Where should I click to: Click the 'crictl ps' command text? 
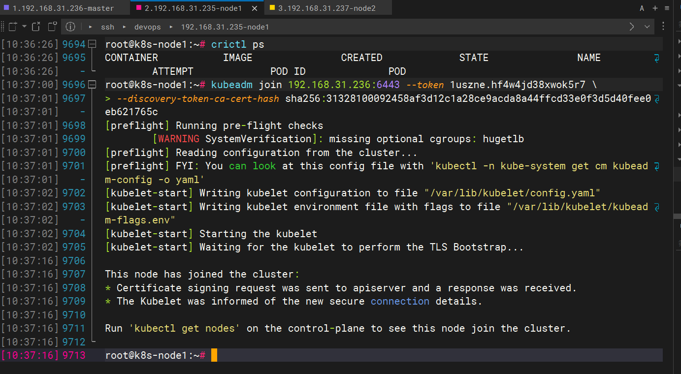click(x=238, y=44)
